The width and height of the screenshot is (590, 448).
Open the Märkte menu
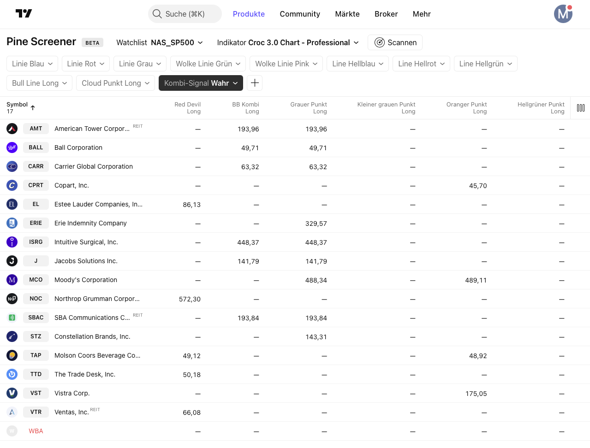[347, 14]
